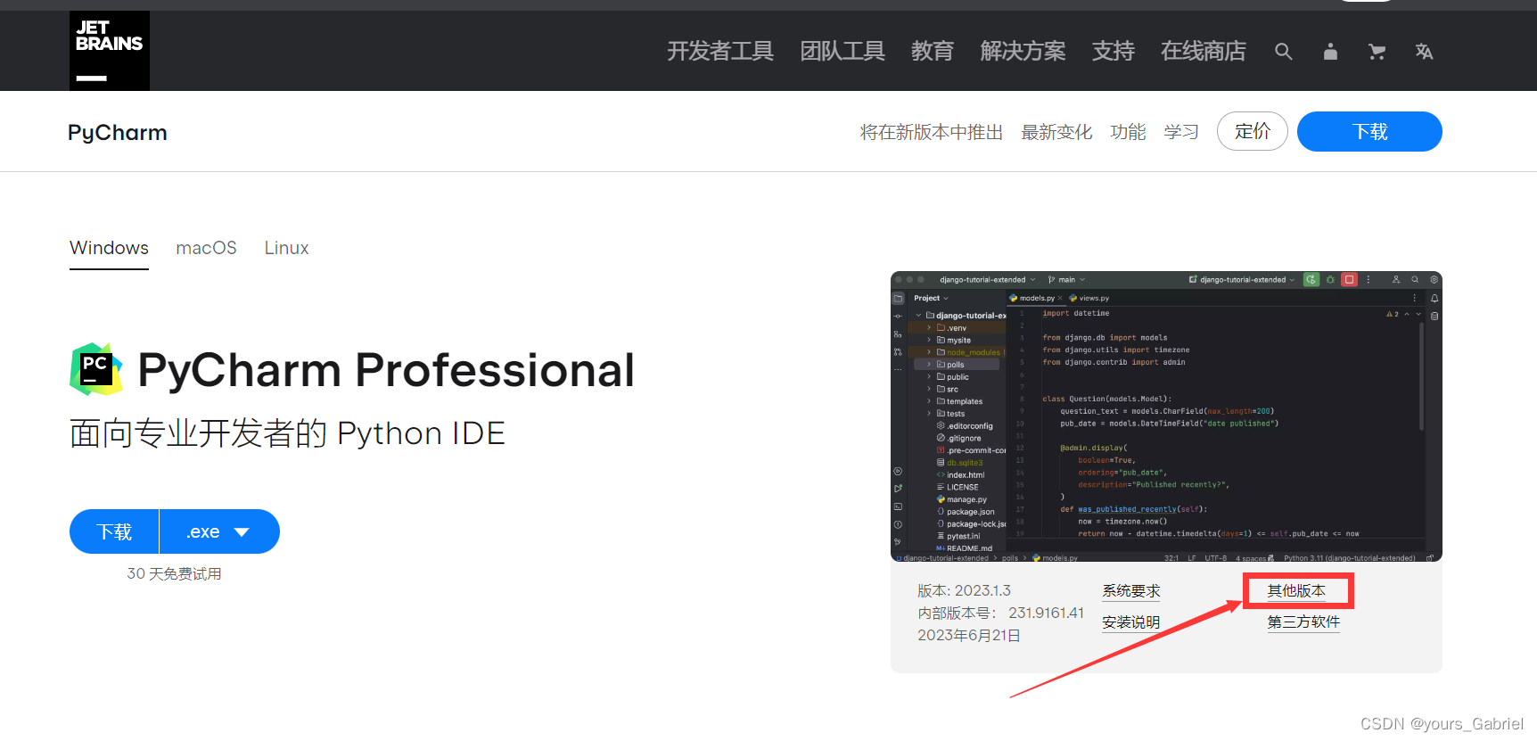Expand the .exe installer type dropdown
Screen dimensions: 1537x741
(x=219, y=531)
